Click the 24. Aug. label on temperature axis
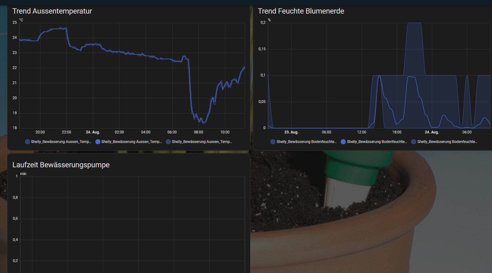This screenshot has width=492, height=273. [x=93, y=132]
